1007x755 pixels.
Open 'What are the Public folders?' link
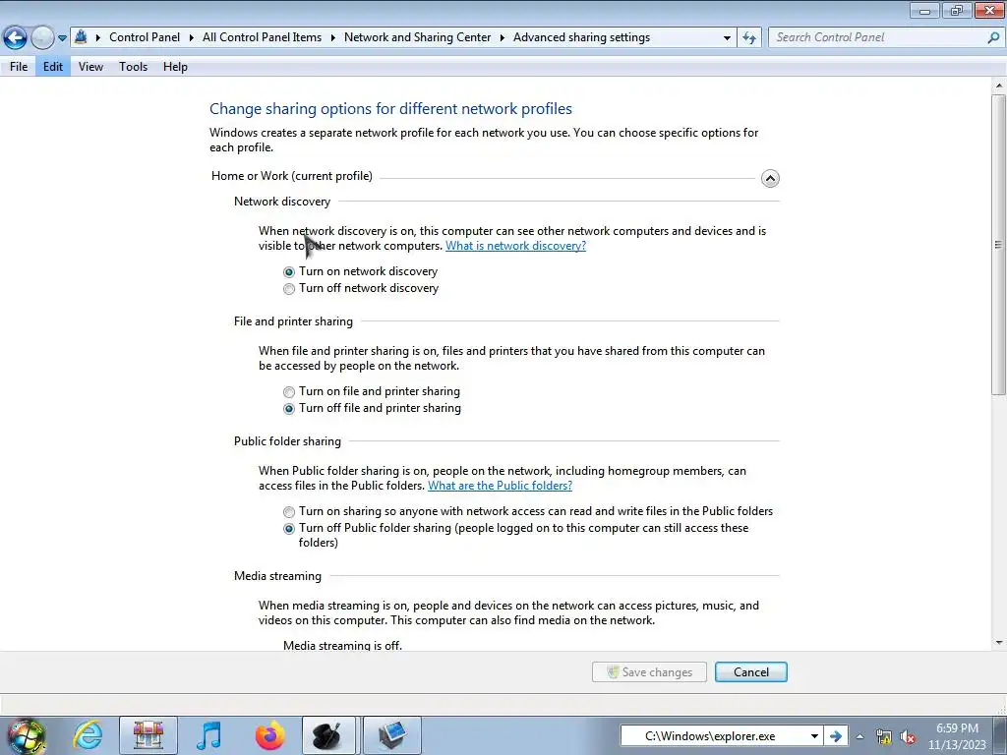[500, 486]
